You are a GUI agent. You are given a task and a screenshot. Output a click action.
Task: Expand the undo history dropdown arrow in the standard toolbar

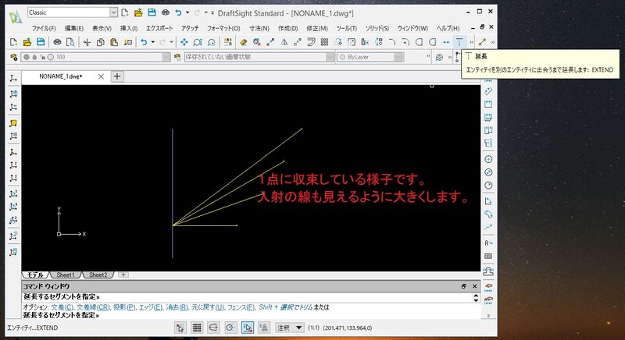(x=152, y=42)
